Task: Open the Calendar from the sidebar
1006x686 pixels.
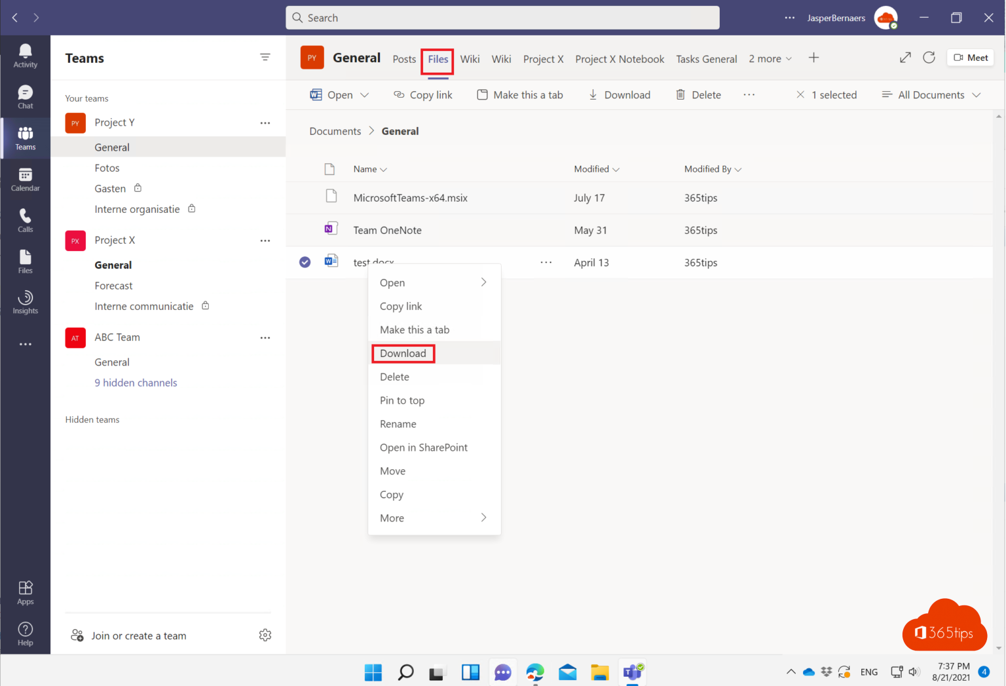Action: click(x=25, y=178)
